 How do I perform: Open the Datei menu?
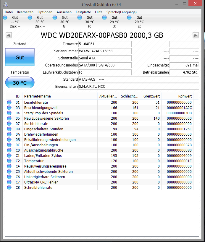pyautogui.click(x=9, y=12)
